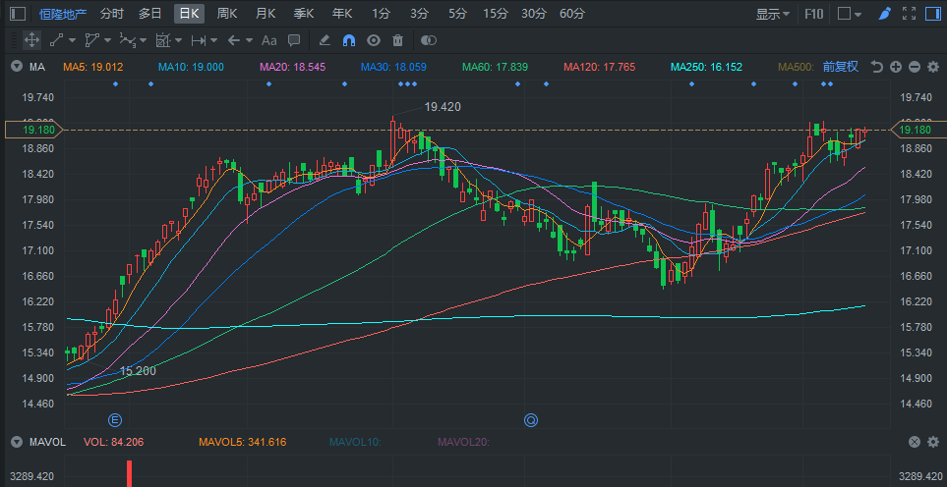
Task: Select the comment bubble note tool
Action: [x=294, y=40]
